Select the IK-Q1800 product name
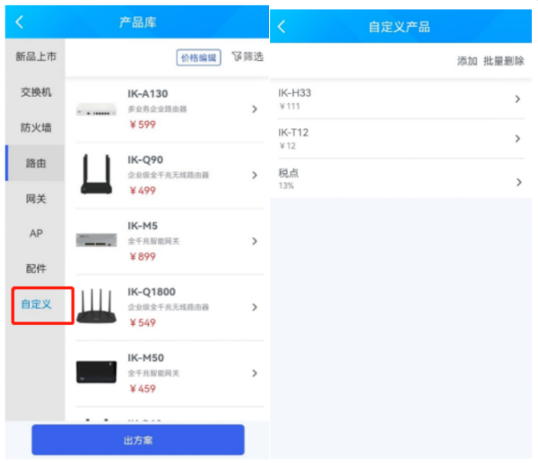Screen dimensions: 538x463 (x=152, y=292)
